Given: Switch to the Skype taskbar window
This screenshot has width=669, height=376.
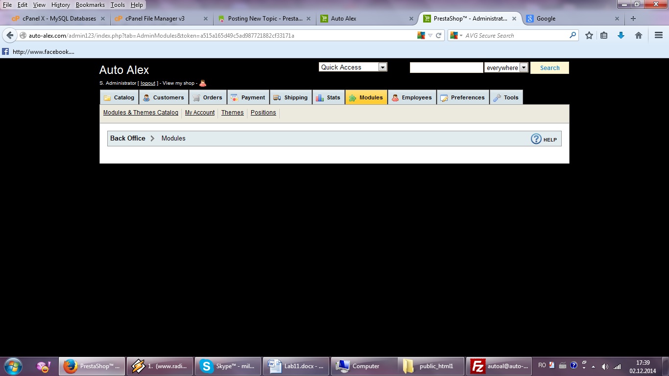Looking at the screenshot, I should click(x=228, y=366).
